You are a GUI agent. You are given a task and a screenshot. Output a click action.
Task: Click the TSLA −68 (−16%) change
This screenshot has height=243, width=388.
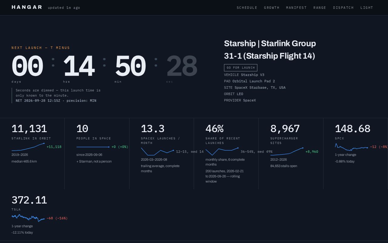tap(57, 218)
